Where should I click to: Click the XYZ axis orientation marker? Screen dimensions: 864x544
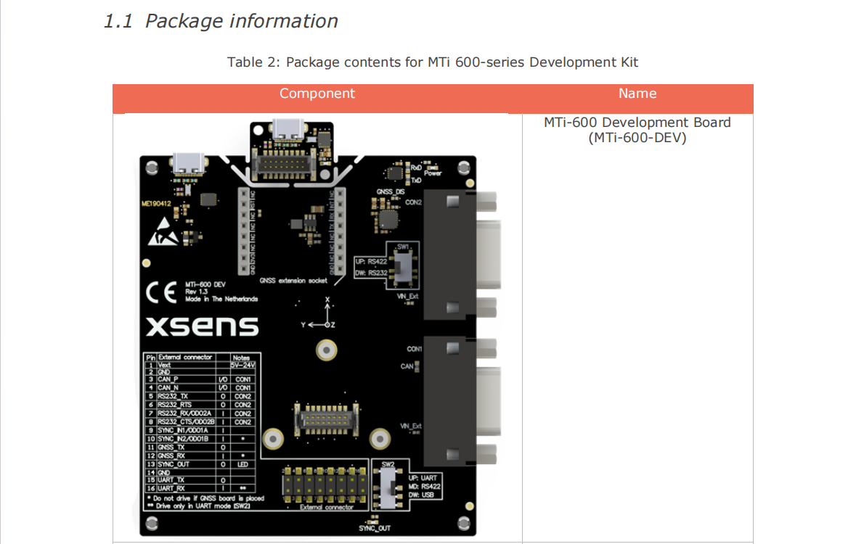click(319, 314)
